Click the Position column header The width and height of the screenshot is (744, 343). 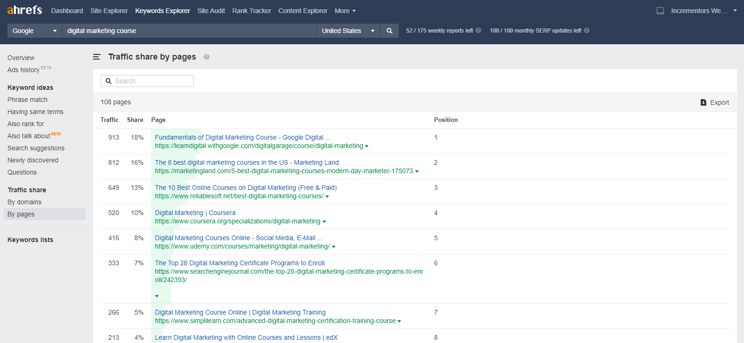[x=446, y=120]
